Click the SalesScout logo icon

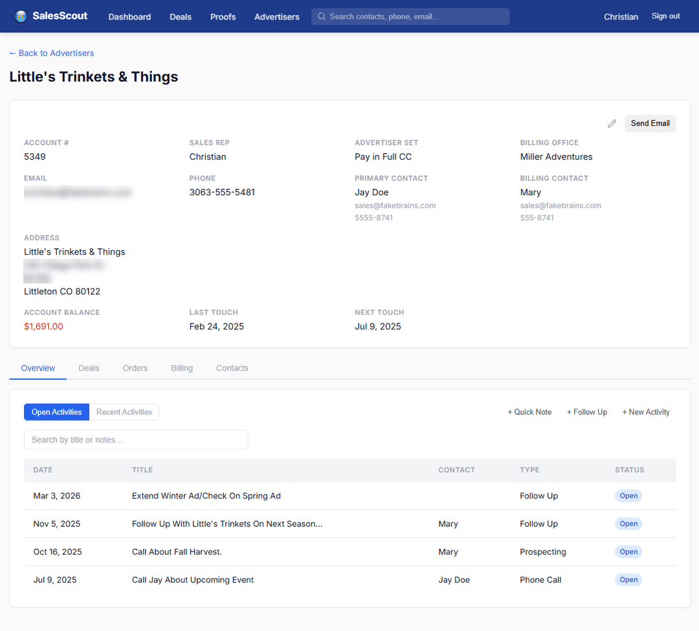click(x=21, y=16)
